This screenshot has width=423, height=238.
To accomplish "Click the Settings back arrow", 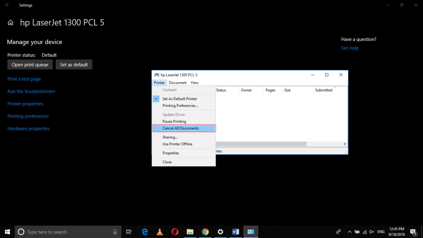I will 7,5.
